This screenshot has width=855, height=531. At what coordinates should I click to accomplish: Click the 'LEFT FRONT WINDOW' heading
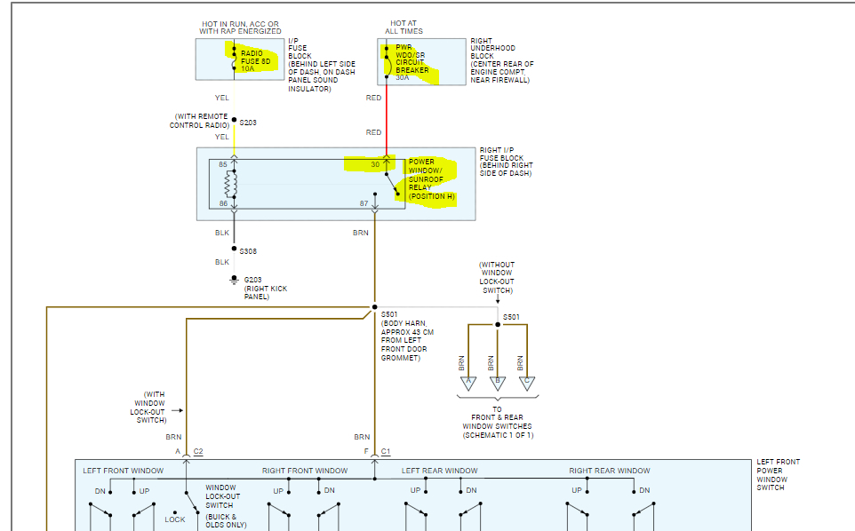coord(124,471)
